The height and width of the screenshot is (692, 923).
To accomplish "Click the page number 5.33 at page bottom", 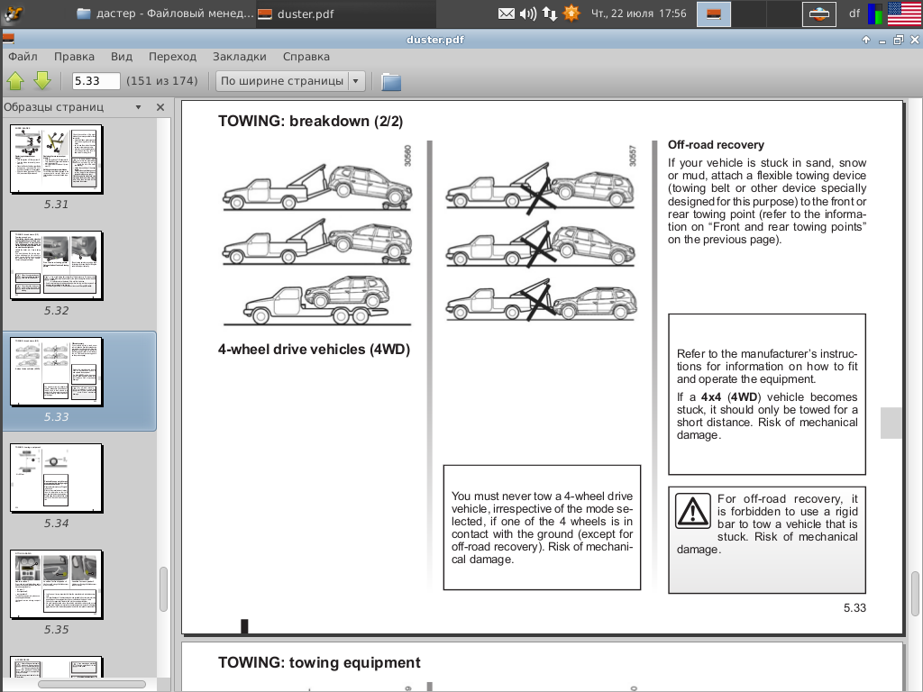I will (854, 608).
